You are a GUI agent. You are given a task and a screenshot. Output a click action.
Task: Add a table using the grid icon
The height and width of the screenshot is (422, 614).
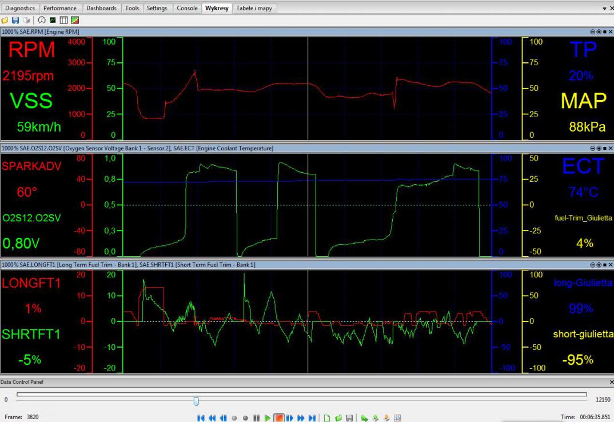(x=63, y=21)
